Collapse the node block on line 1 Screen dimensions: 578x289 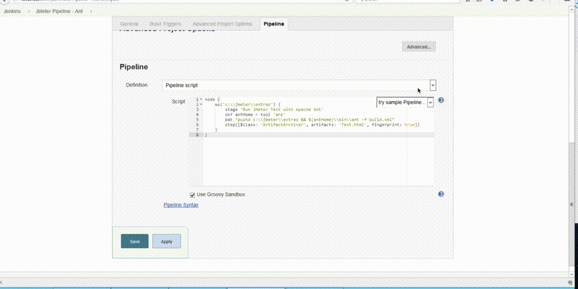(201, 99)
